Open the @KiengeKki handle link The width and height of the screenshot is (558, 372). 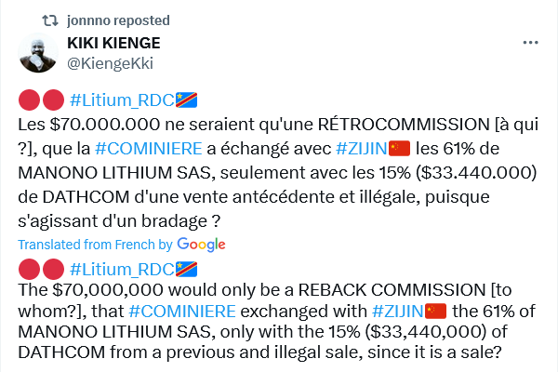[110, 64]
